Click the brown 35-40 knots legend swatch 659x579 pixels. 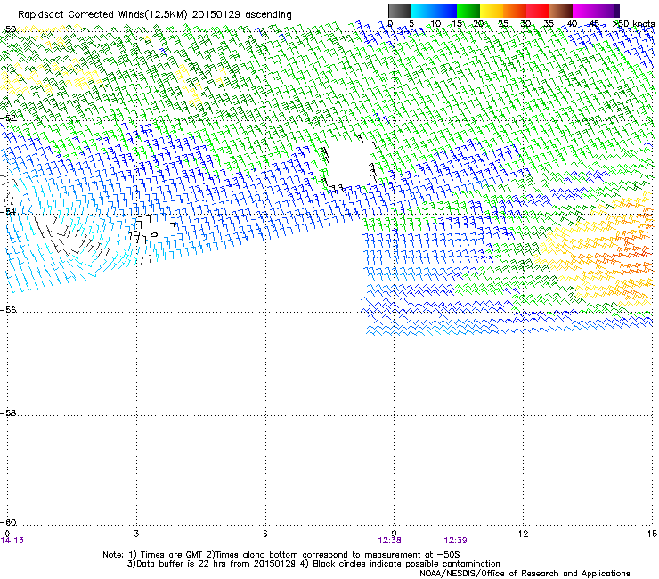coord(561,11)
